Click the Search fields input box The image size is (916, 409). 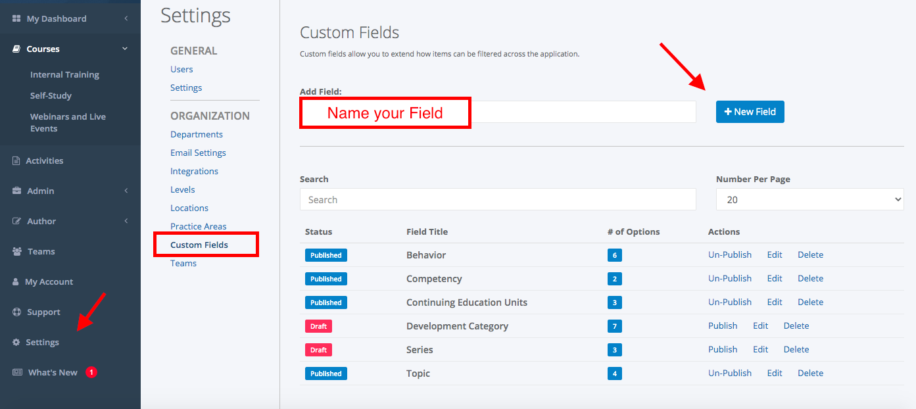tap(498, 199)
